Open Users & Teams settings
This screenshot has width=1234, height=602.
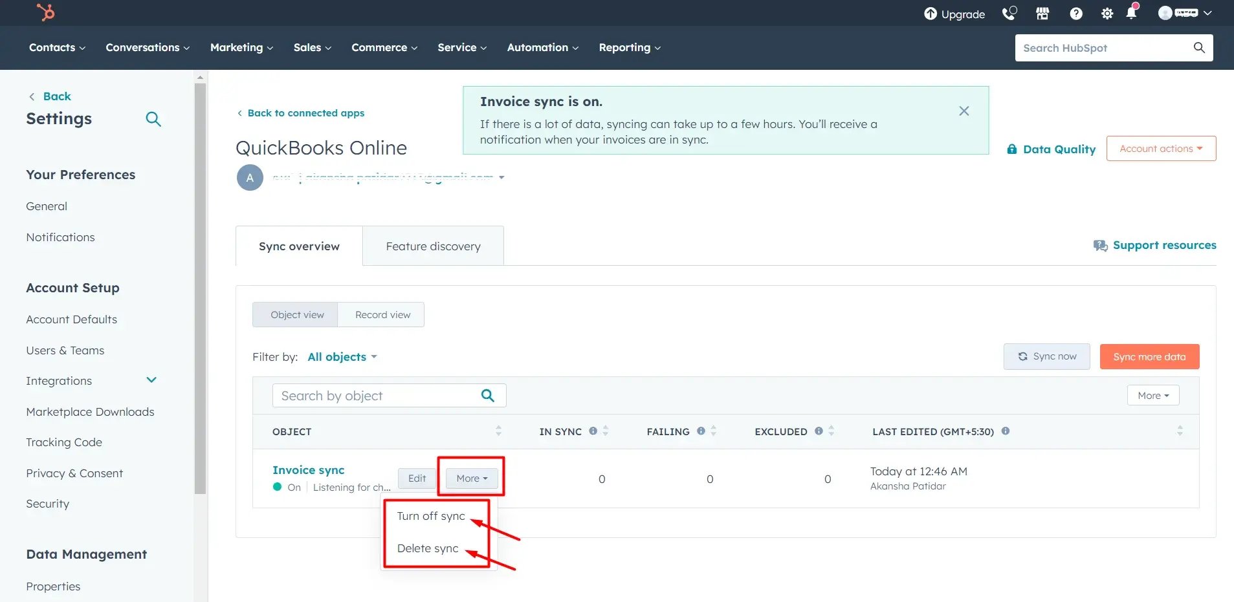tap(65, 350)
